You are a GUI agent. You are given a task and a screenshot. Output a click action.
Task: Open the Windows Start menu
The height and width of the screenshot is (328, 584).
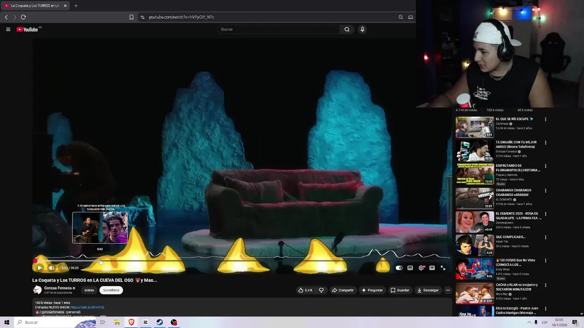tap(6, 322)
